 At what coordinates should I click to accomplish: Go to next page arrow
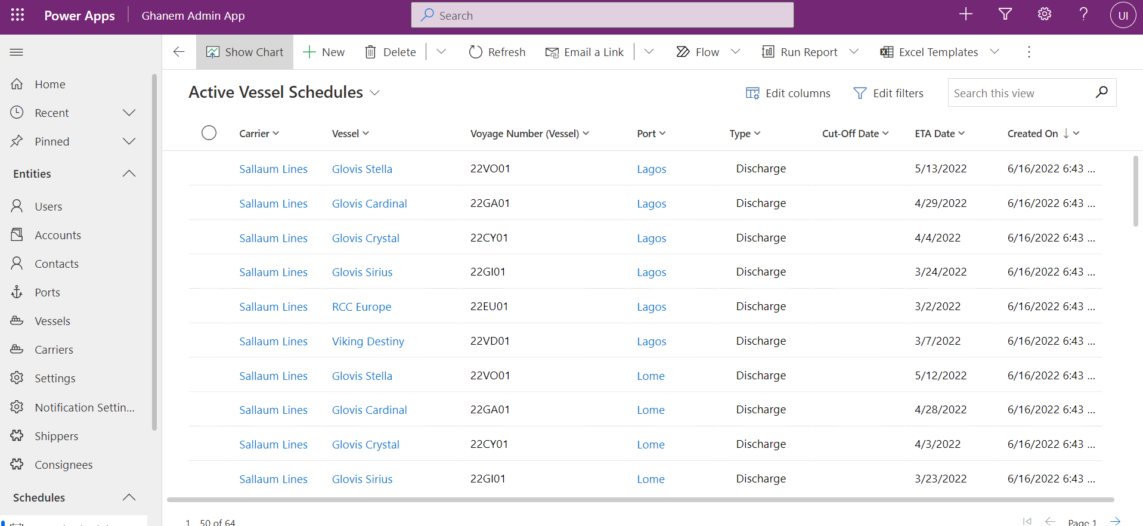tap(1115, 521)
